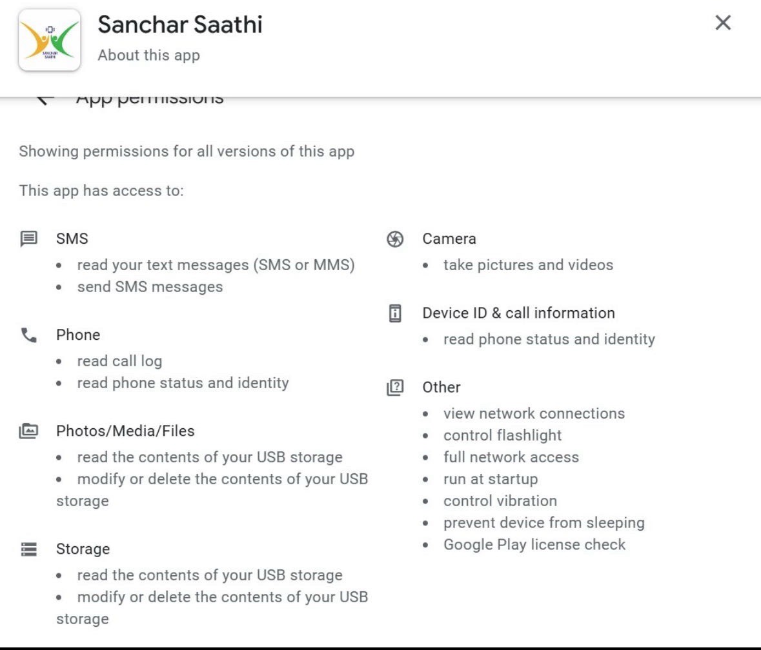Click the SMS message icon
This screenshot has width=761, height=650.
point(29,239)
